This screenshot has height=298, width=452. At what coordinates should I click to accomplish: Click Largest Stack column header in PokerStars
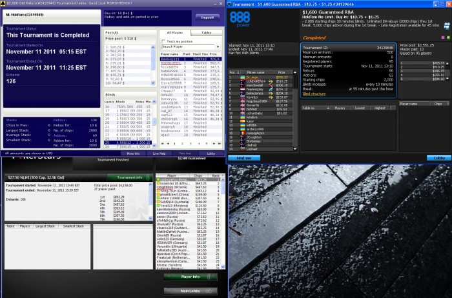(45, 226)
